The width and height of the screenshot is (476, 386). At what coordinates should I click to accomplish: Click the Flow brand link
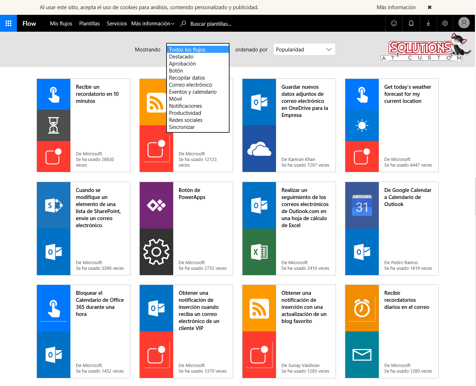(x=29, y=24)
